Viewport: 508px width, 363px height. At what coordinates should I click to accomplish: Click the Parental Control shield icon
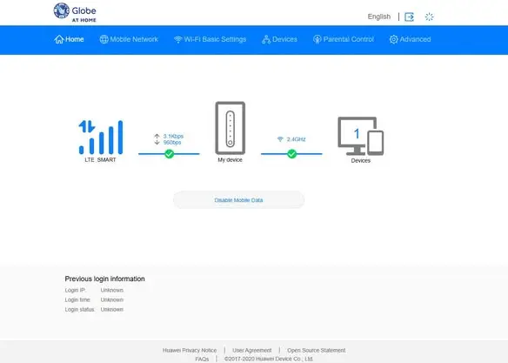click(x=317, y=39)
